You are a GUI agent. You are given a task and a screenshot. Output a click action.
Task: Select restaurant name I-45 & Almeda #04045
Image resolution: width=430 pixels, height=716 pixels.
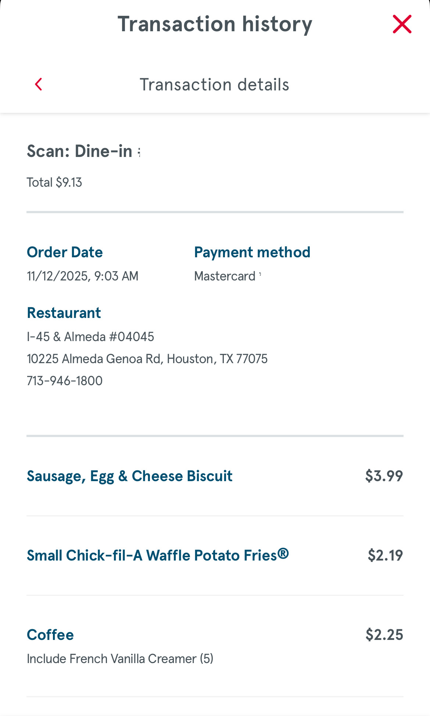pos(90,337)
